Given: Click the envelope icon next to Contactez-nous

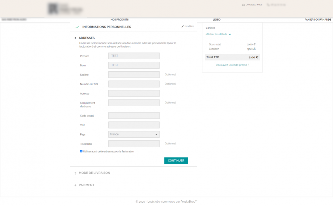Looking at the screenshot, I should [x=243, y=4].
